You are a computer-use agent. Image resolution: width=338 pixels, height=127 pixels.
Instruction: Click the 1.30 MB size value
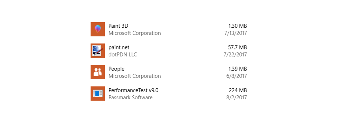tap(238, 26)
